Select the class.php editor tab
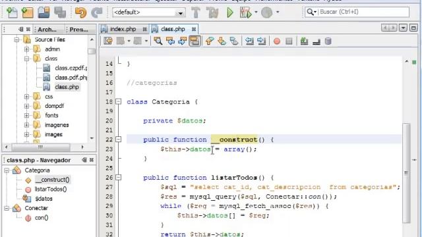This screenshot has width=422, height=237. click(x=173, y=29)
